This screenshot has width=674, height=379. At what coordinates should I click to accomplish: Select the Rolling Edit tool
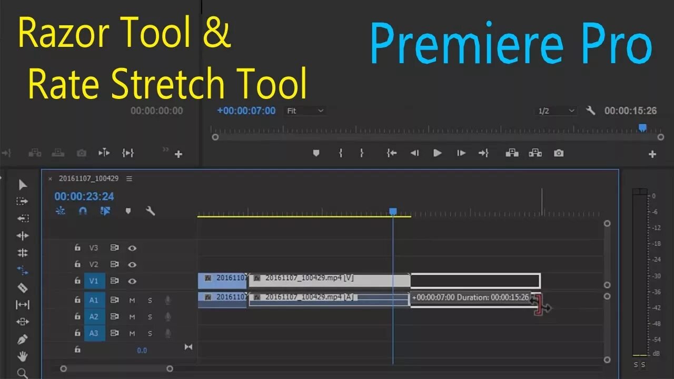tap(23, 253)
